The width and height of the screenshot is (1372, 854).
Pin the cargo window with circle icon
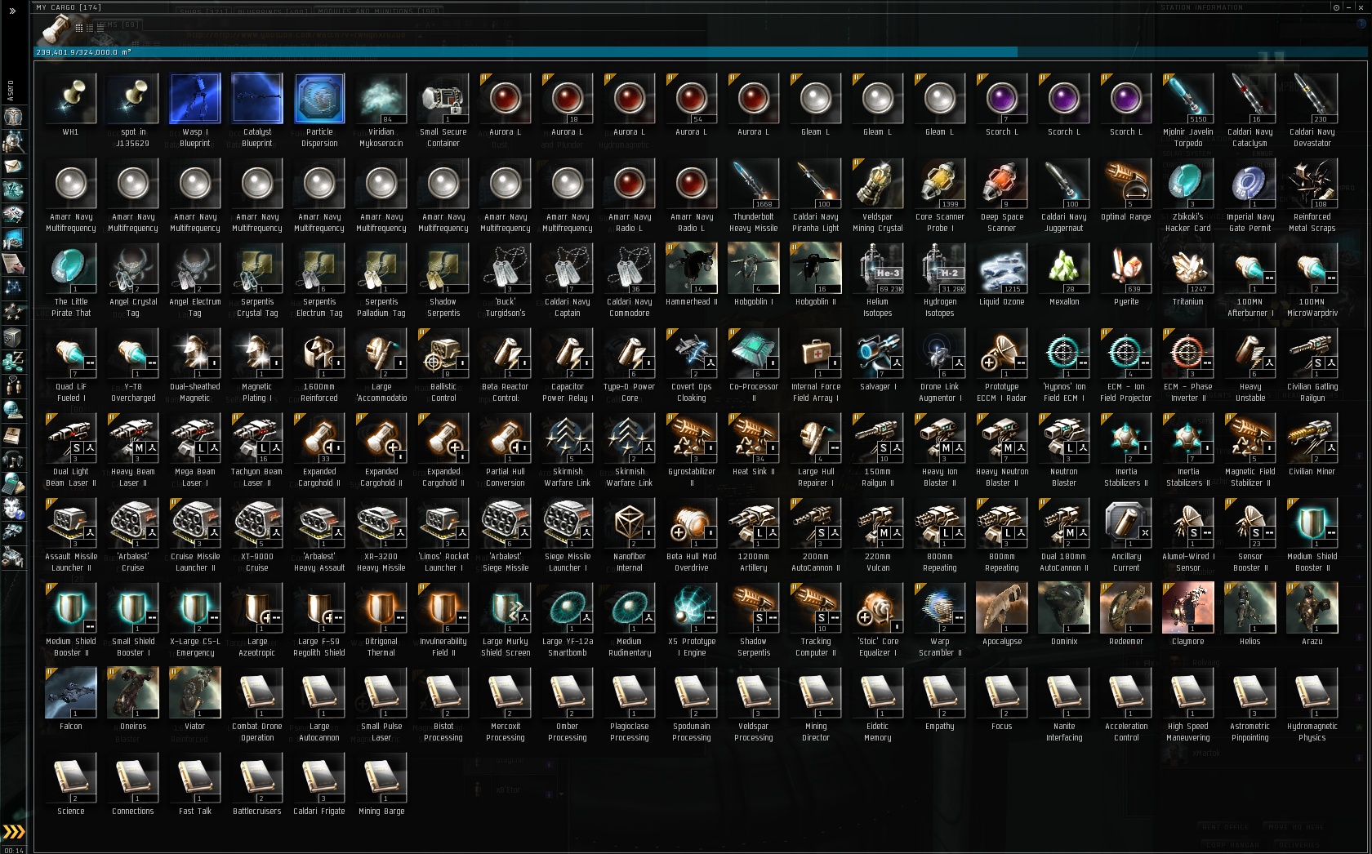tap(1337, 7)
